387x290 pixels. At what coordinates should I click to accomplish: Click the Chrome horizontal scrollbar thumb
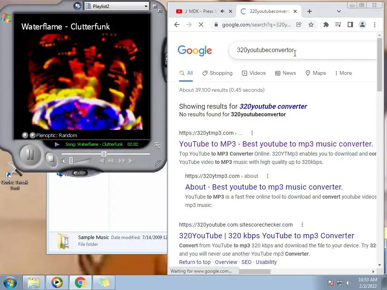(255, 271)
